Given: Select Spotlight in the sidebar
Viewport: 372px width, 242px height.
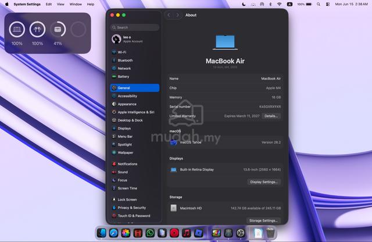Looking at the screenshot, I should point(134,144).
